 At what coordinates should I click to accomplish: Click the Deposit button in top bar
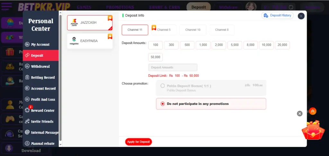(199, 7)
